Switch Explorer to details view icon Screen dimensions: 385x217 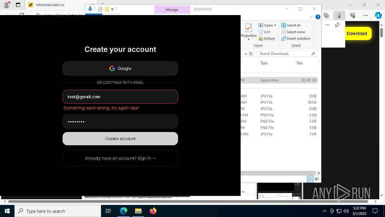click(x=310, y=179)
